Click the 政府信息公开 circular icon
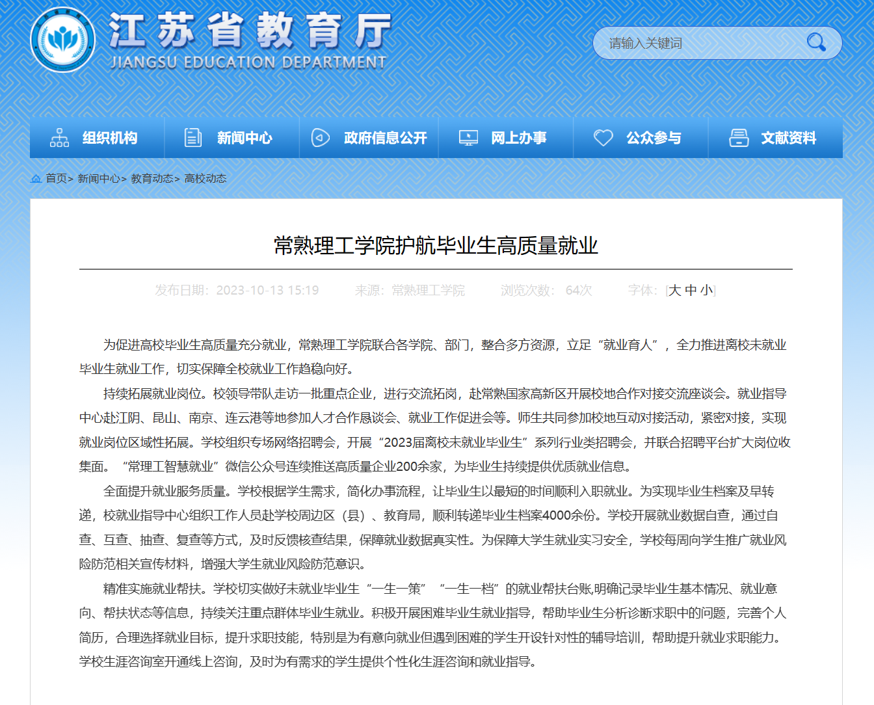 pos(321,138)
